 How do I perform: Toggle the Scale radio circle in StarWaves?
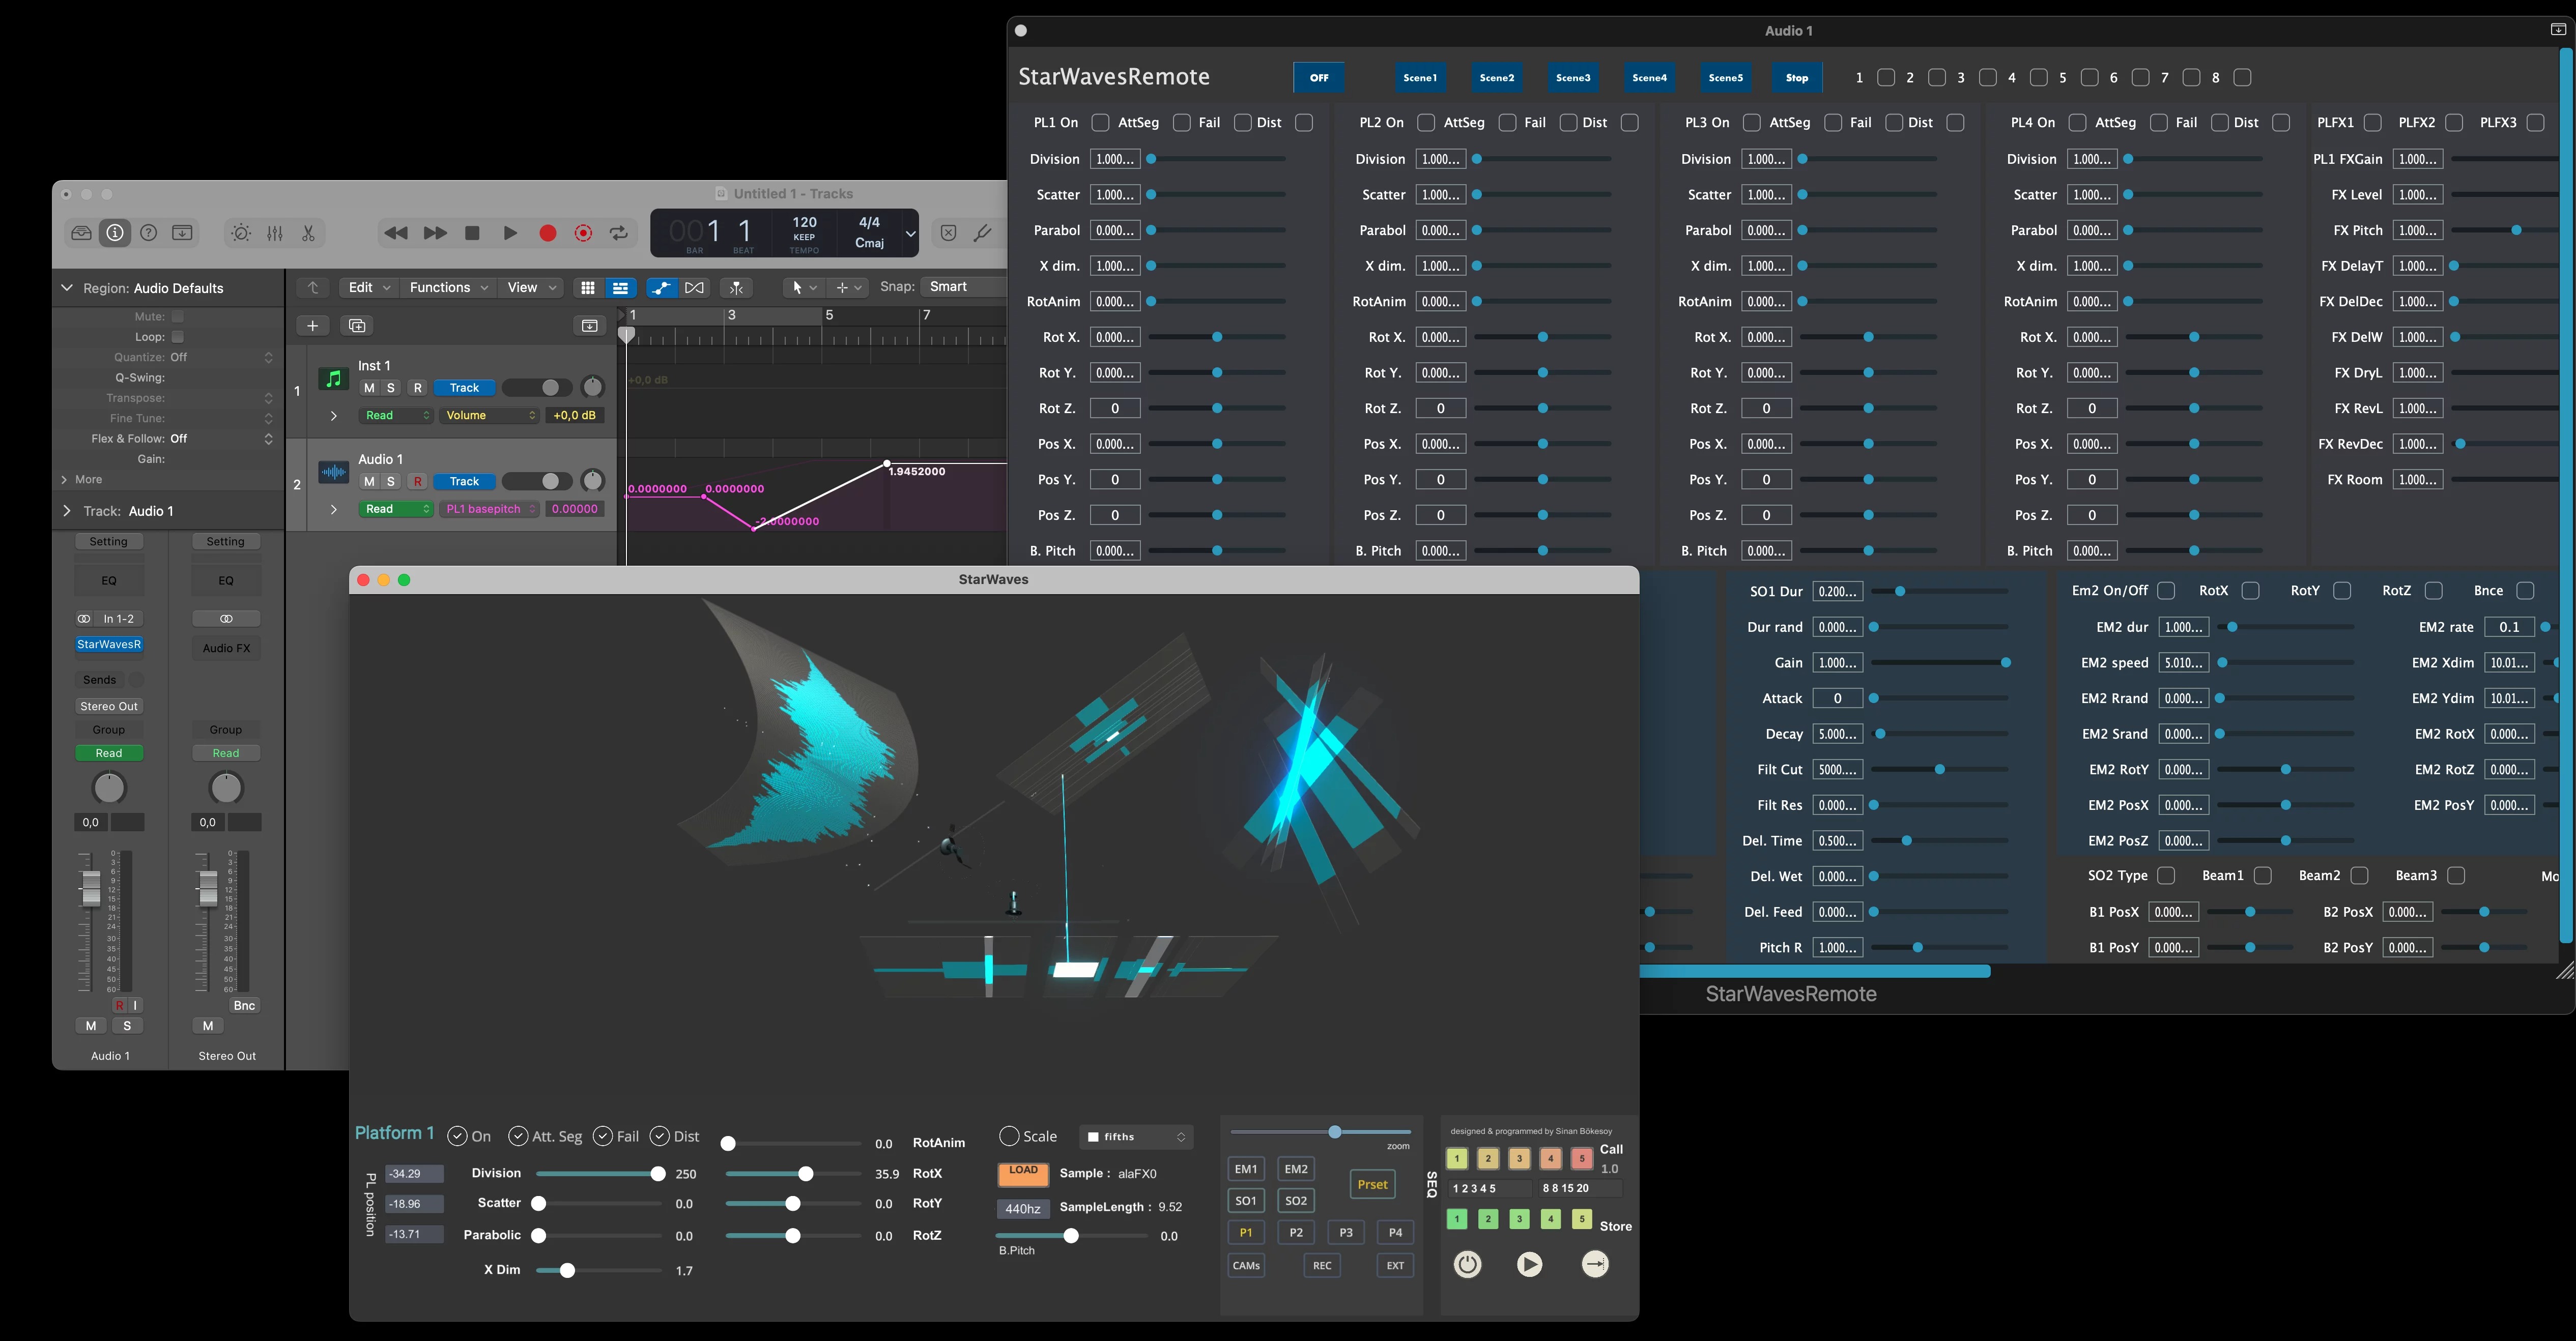point(1009,1136)
